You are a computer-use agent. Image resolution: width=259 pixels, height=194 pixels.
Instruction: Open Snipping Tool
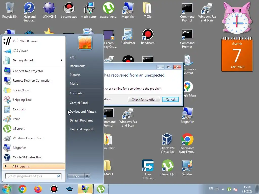(x=34, y=100)
